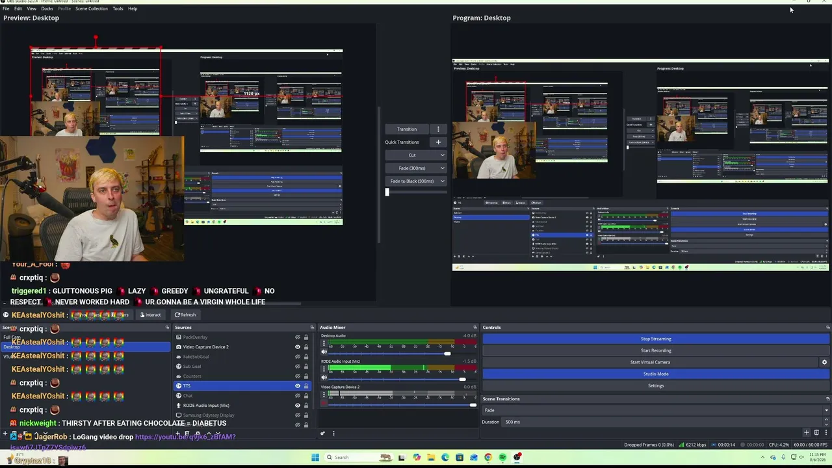Pop out the Scenes dock
832x468 pixels.
click(x=167, y=328)
